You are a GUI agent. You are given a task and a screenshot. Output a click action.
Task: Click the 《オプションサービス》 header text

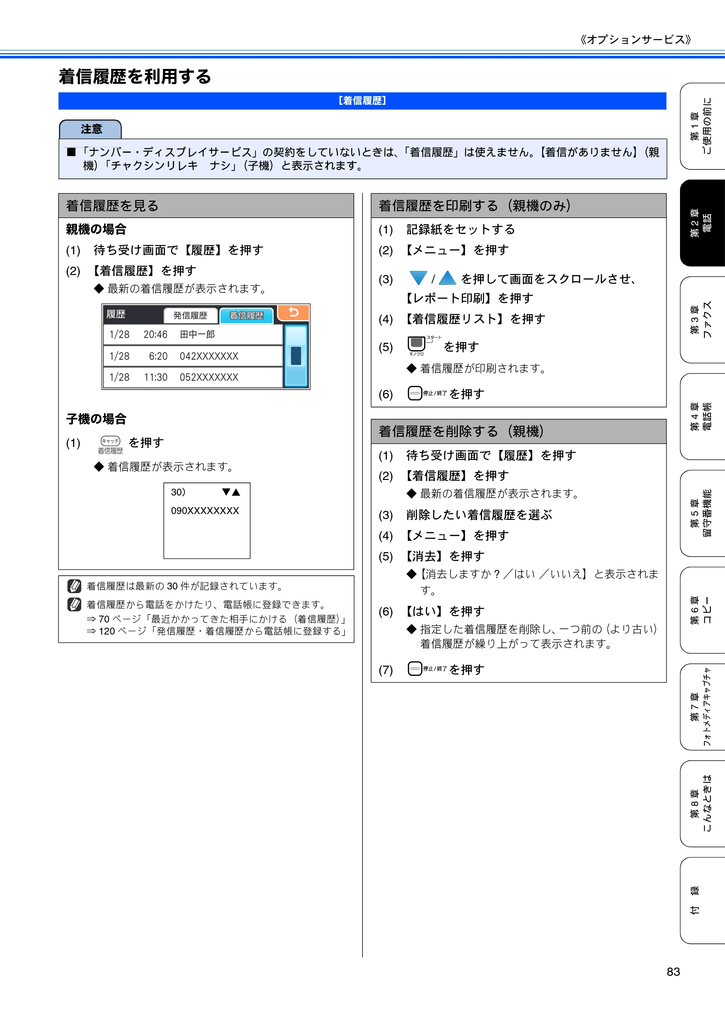[x=636, y=40]
